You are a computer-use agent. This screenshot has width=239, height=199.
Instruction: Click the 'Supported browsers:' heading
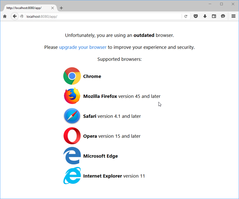pyautogui.click(x=119, y=59)
